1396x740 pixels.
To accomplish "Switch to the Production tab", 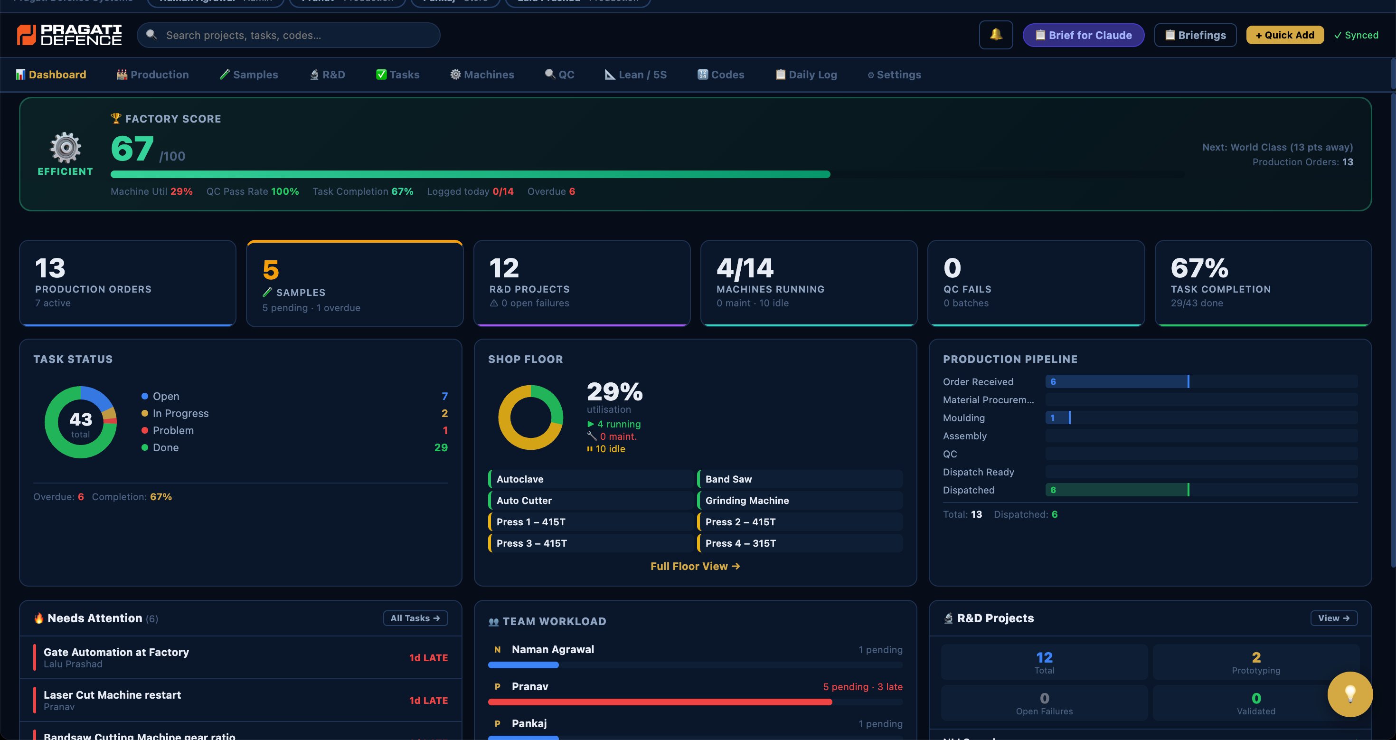I will coord(153,74).
